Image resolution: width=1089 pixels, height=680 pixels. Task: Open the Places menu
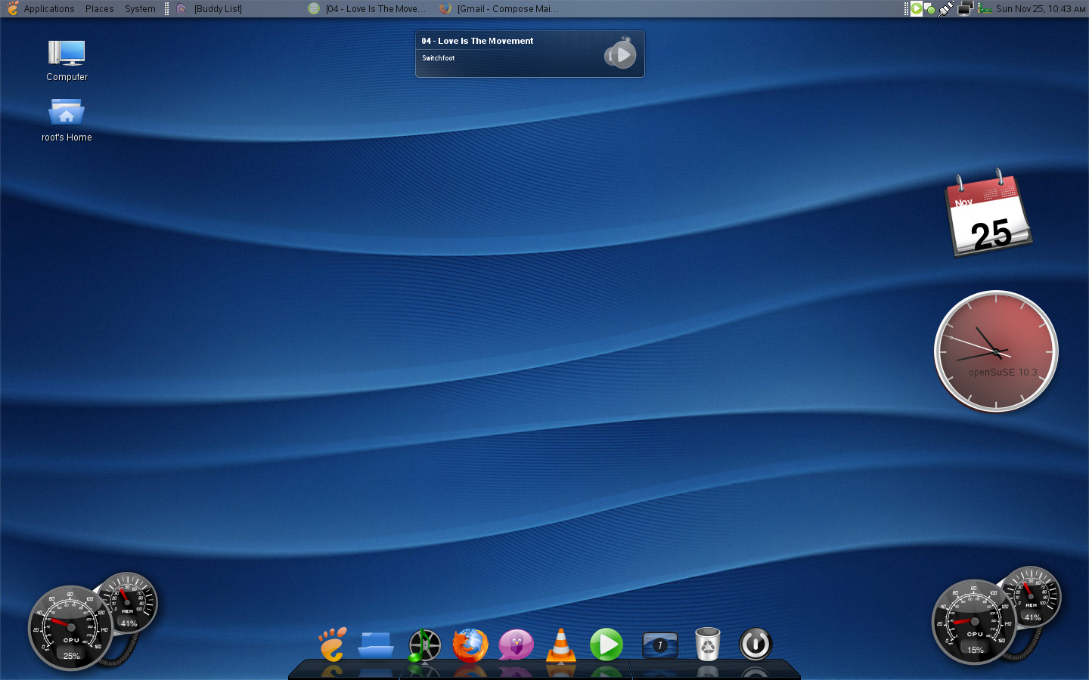click(x=99, y=8)
